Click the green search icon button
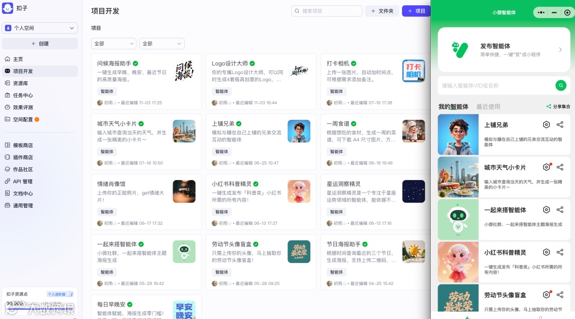The height and width of the screenshot is (319, 575). 561,85
